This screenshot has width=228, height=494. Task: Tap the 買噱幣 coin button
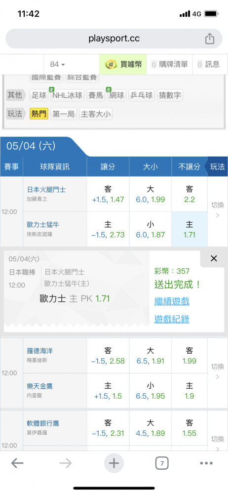tap(123, 65)
